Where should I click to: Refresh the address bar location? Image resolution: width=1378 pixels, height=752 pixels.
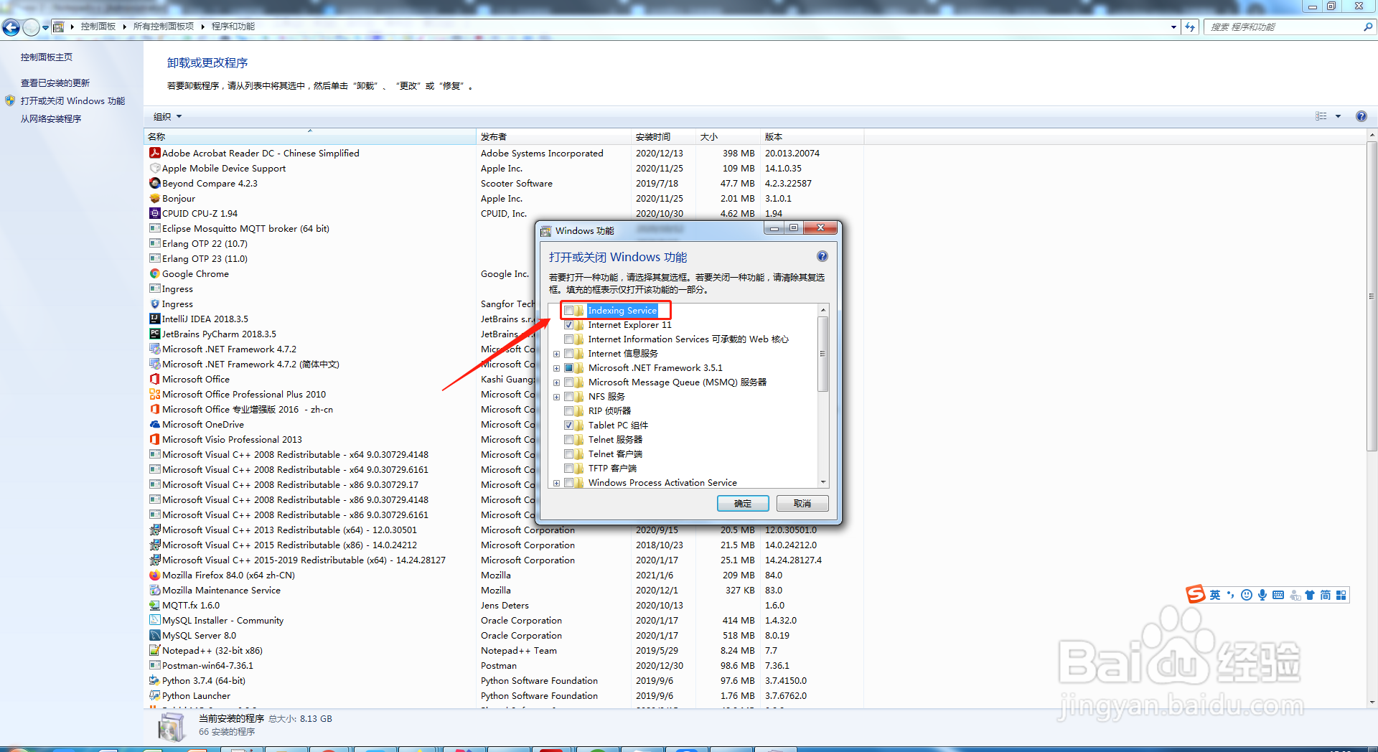click(1190, 27)
